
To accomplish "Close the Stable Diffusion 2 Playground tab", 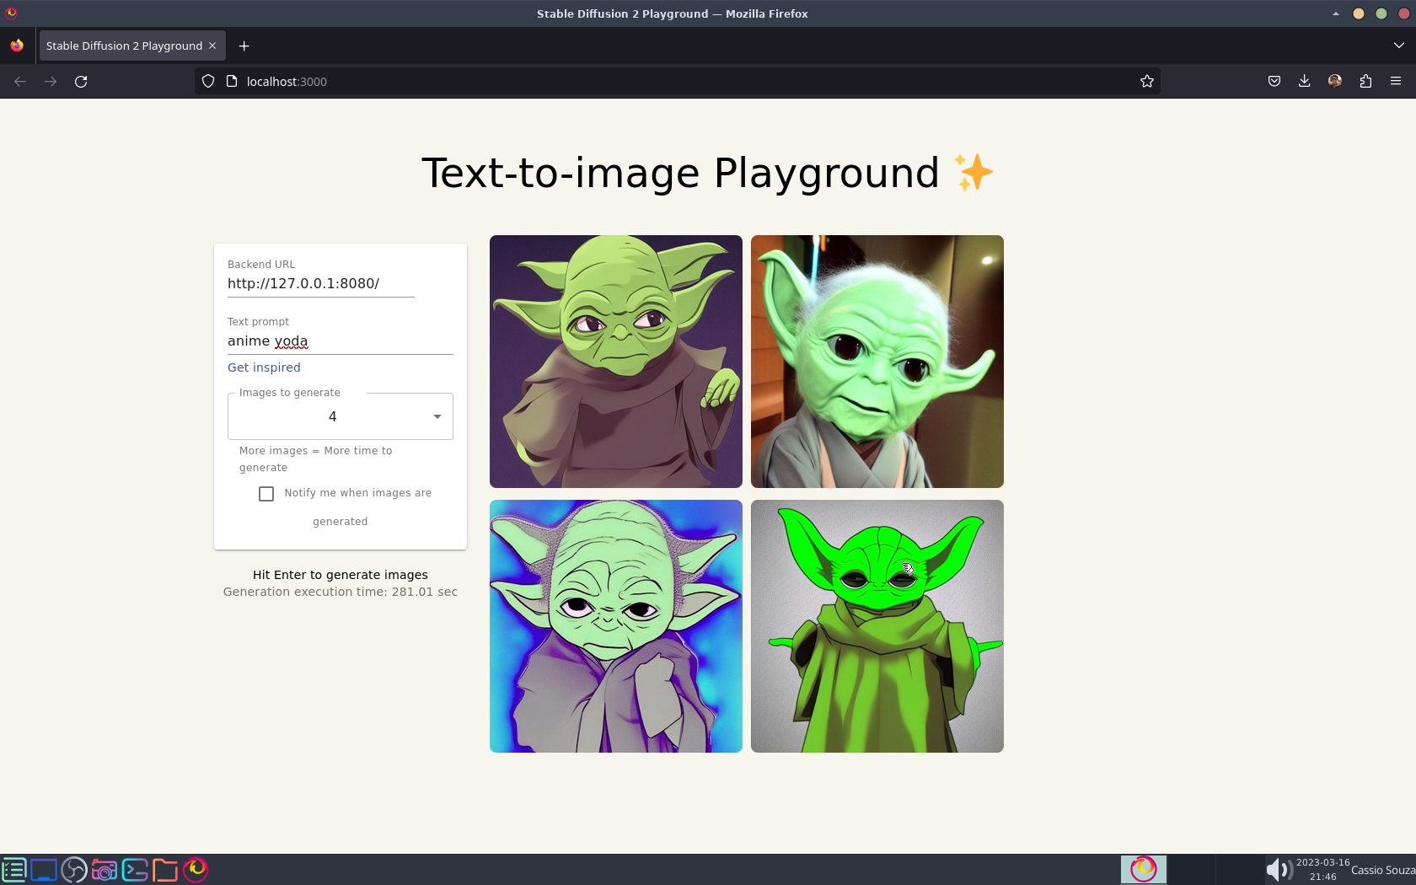I will [x=212, y=46].
